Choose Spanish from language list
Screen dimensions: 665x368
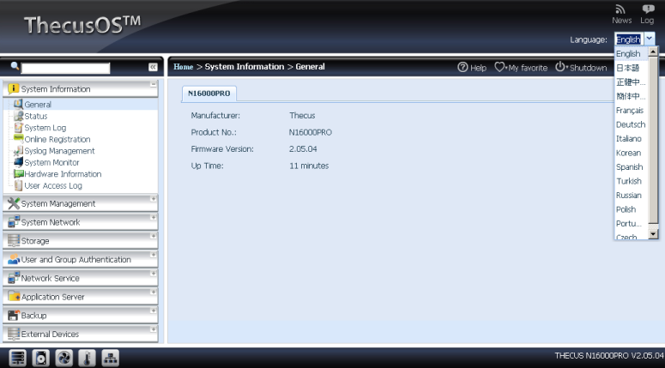point(631,167)
